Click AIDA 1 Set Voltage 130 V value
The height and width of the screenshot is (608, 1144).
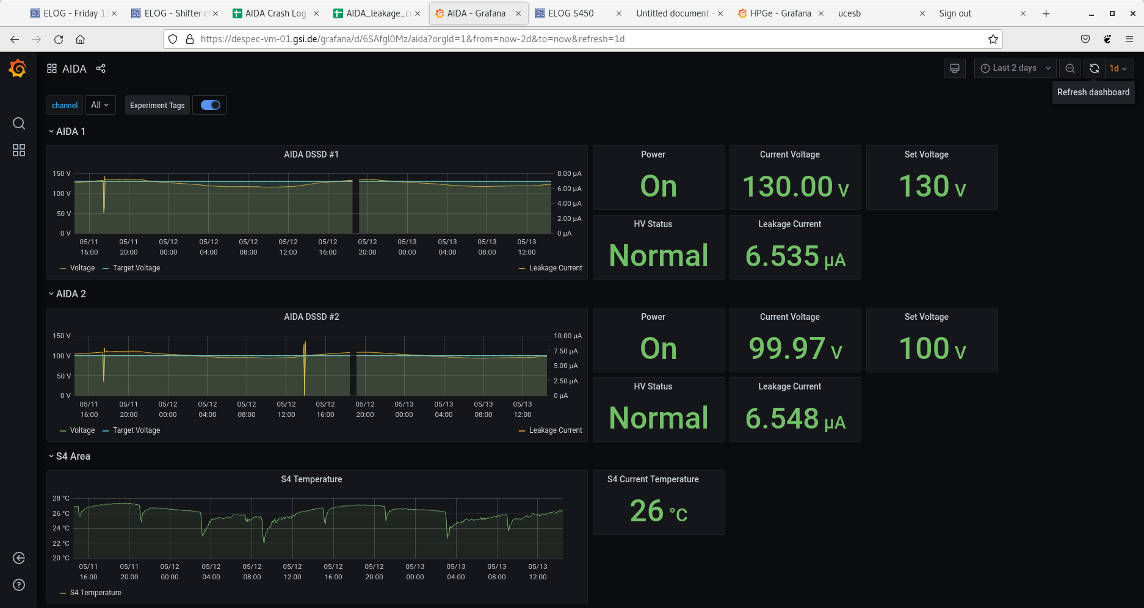(932, 186)
